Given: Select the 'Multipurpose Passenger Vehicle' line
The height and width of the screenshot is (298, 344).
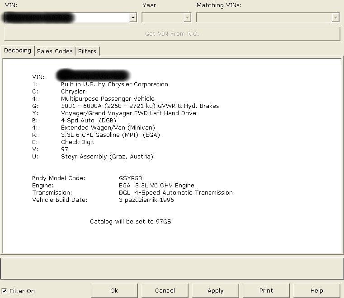Looking at the screenshot, I should 108,99.
